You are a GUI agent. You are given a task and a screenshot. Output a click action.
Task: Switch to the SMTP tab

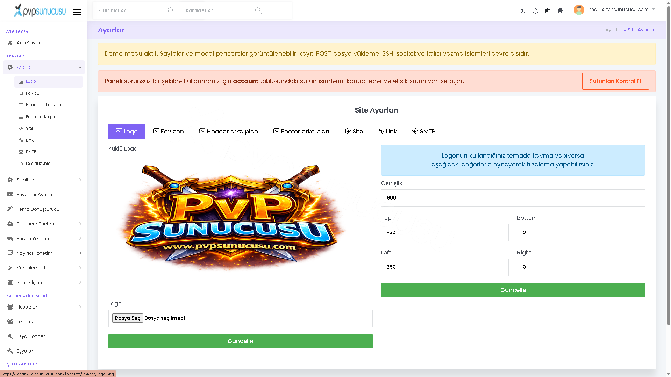click(423, 131)
